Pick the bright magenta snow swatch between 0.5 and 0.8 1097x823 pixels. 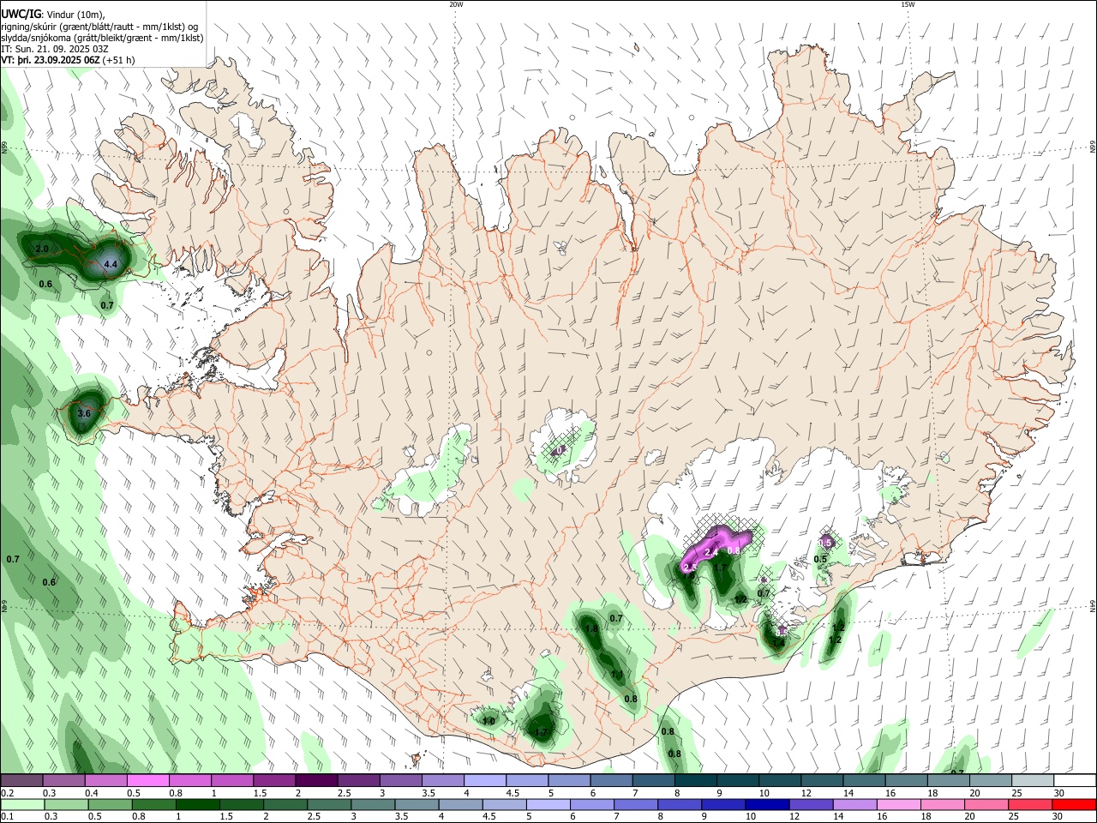148,780
